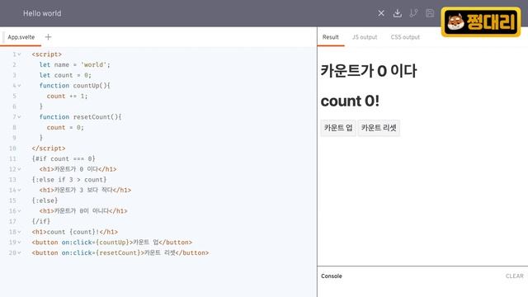Fold the h1 count line 18
528x297 pixels.
(20, 232)
